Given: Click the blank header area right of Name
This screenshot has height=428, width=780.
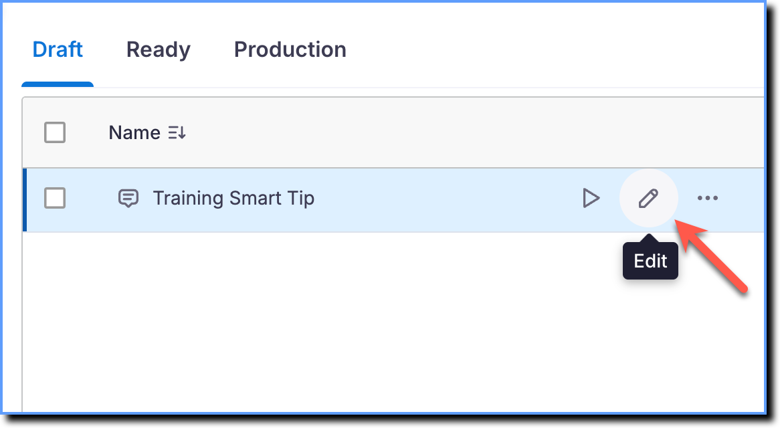Looking at the screenshot, I should [472, 132].
